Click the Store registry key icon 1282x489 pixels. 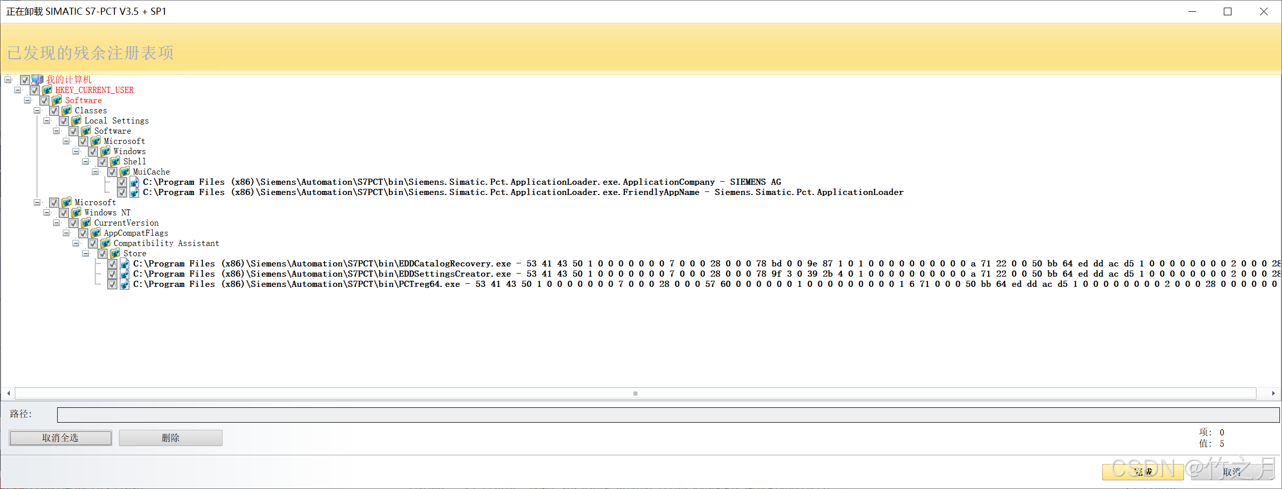tap(115, 253)
